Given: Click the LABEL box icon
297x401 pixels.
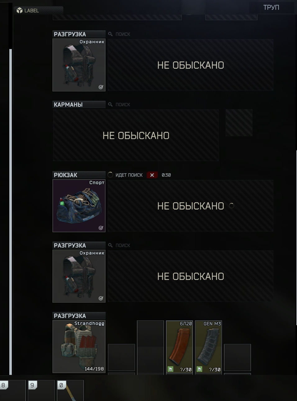Looking at the screenshot, I should (x=20, y=10).
